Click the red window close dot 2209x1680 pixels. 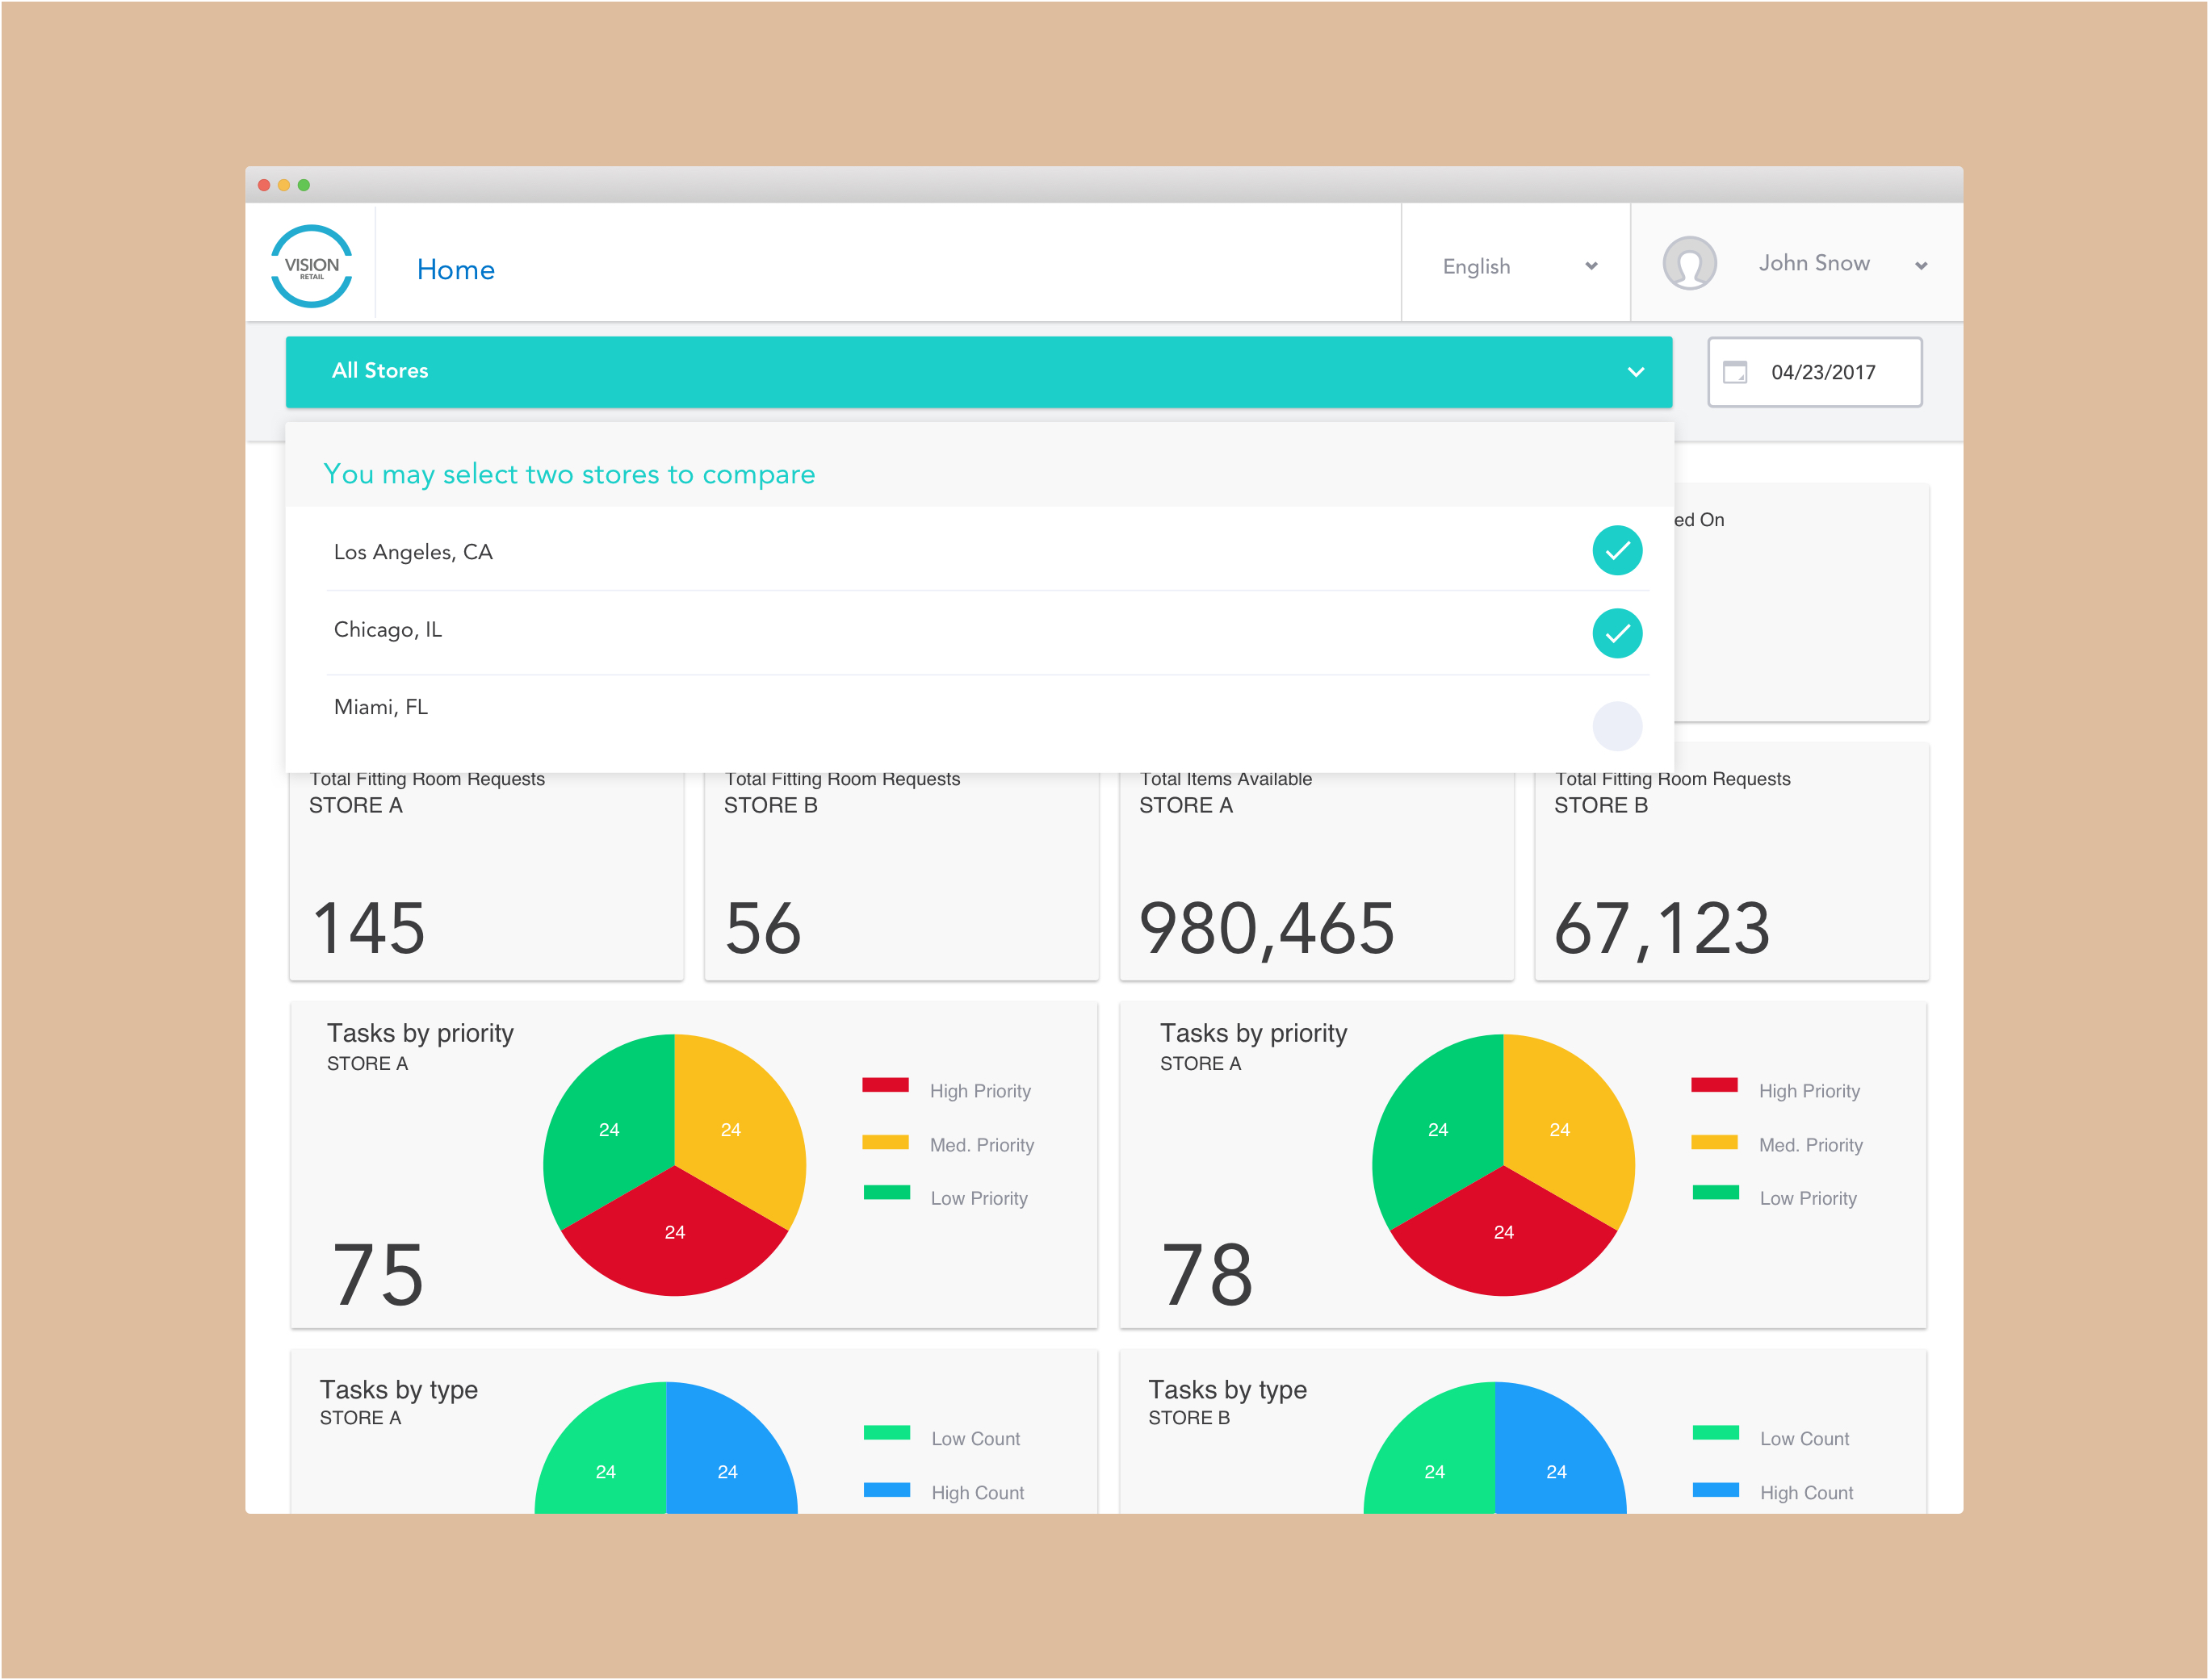[x=264, y=185]
